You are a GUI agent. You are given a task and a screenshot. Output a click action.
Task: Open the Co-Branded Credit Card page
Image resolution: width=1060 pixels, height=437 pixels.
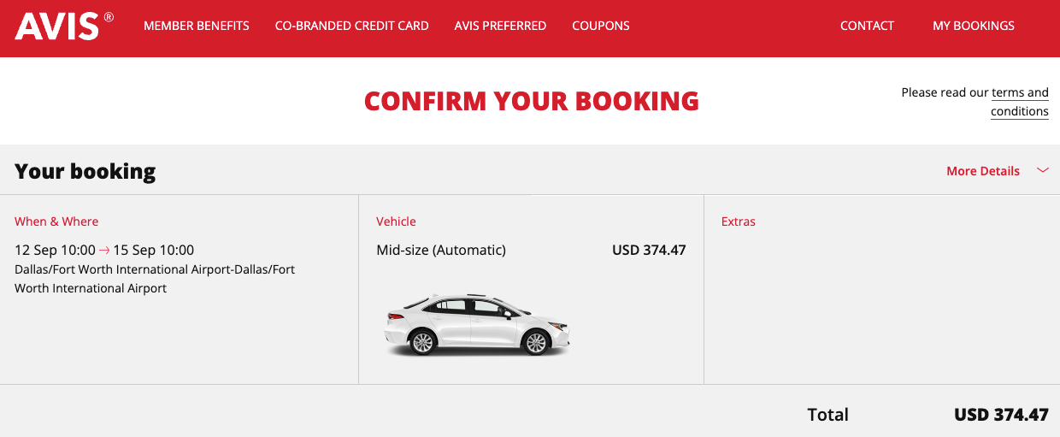[x=352, y=26]
